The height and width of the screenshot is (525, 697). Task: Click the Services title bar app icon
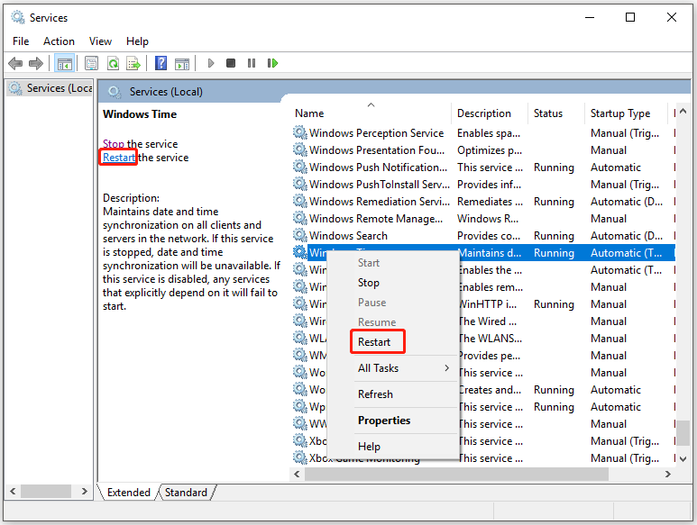coord(18,18)
